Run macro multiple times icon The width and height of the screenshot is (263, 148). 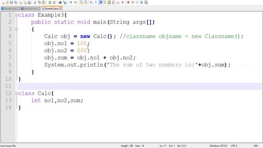pyautogui.click(x=141, y=2)
